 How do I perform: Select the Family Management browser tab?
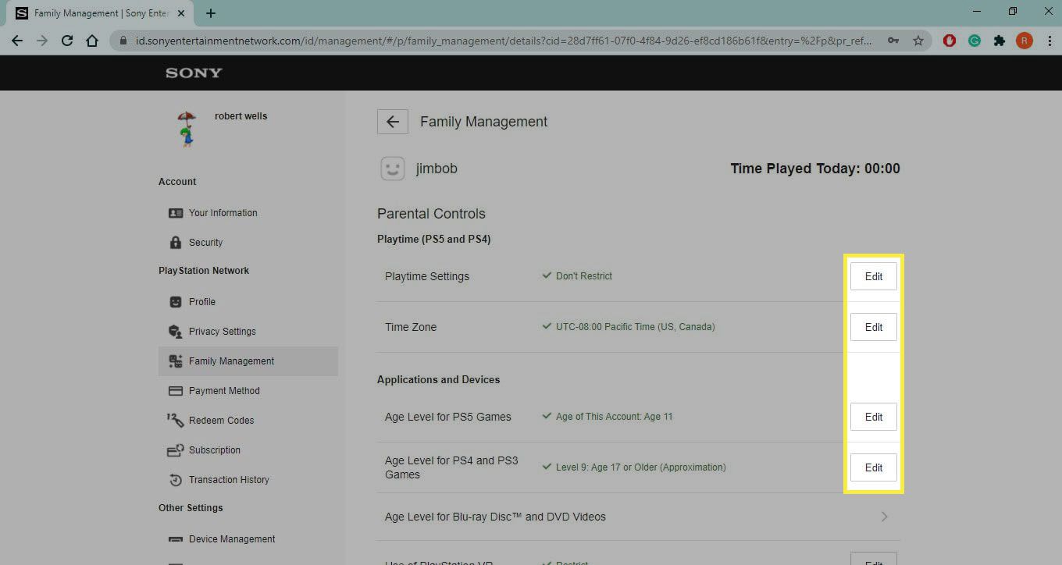pyautogui.click(x=102, y=13)
